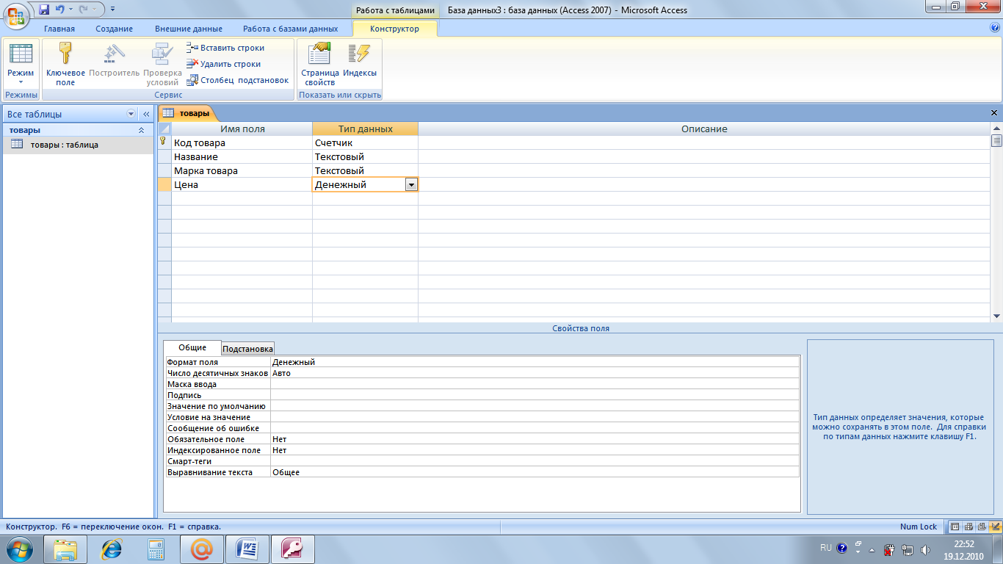The image size is (1003, 564).
Task: Click the Маска ввода property field
Action: pos(535,384)
